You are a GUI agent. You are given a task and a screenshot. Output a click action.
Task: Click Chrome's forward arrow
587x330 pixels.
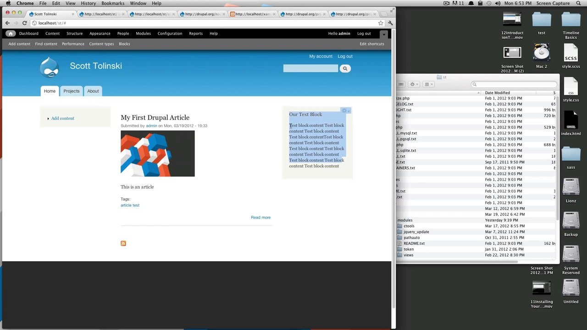point(16,23)
